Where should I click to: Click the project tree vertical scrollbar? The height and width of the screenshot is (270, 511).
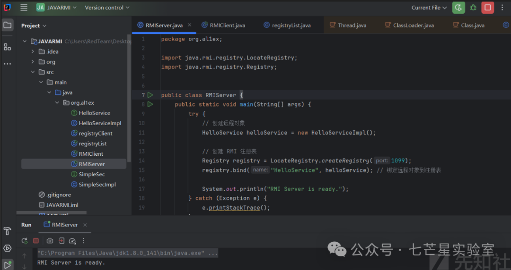tap(129, 98)
